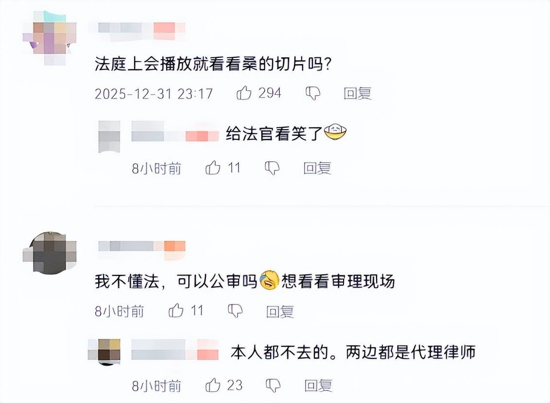Dislike the 给法官看笑了 reply
The height and width of the screenshot is (403, 550).
pyautogui.click(x=272, y=168)
